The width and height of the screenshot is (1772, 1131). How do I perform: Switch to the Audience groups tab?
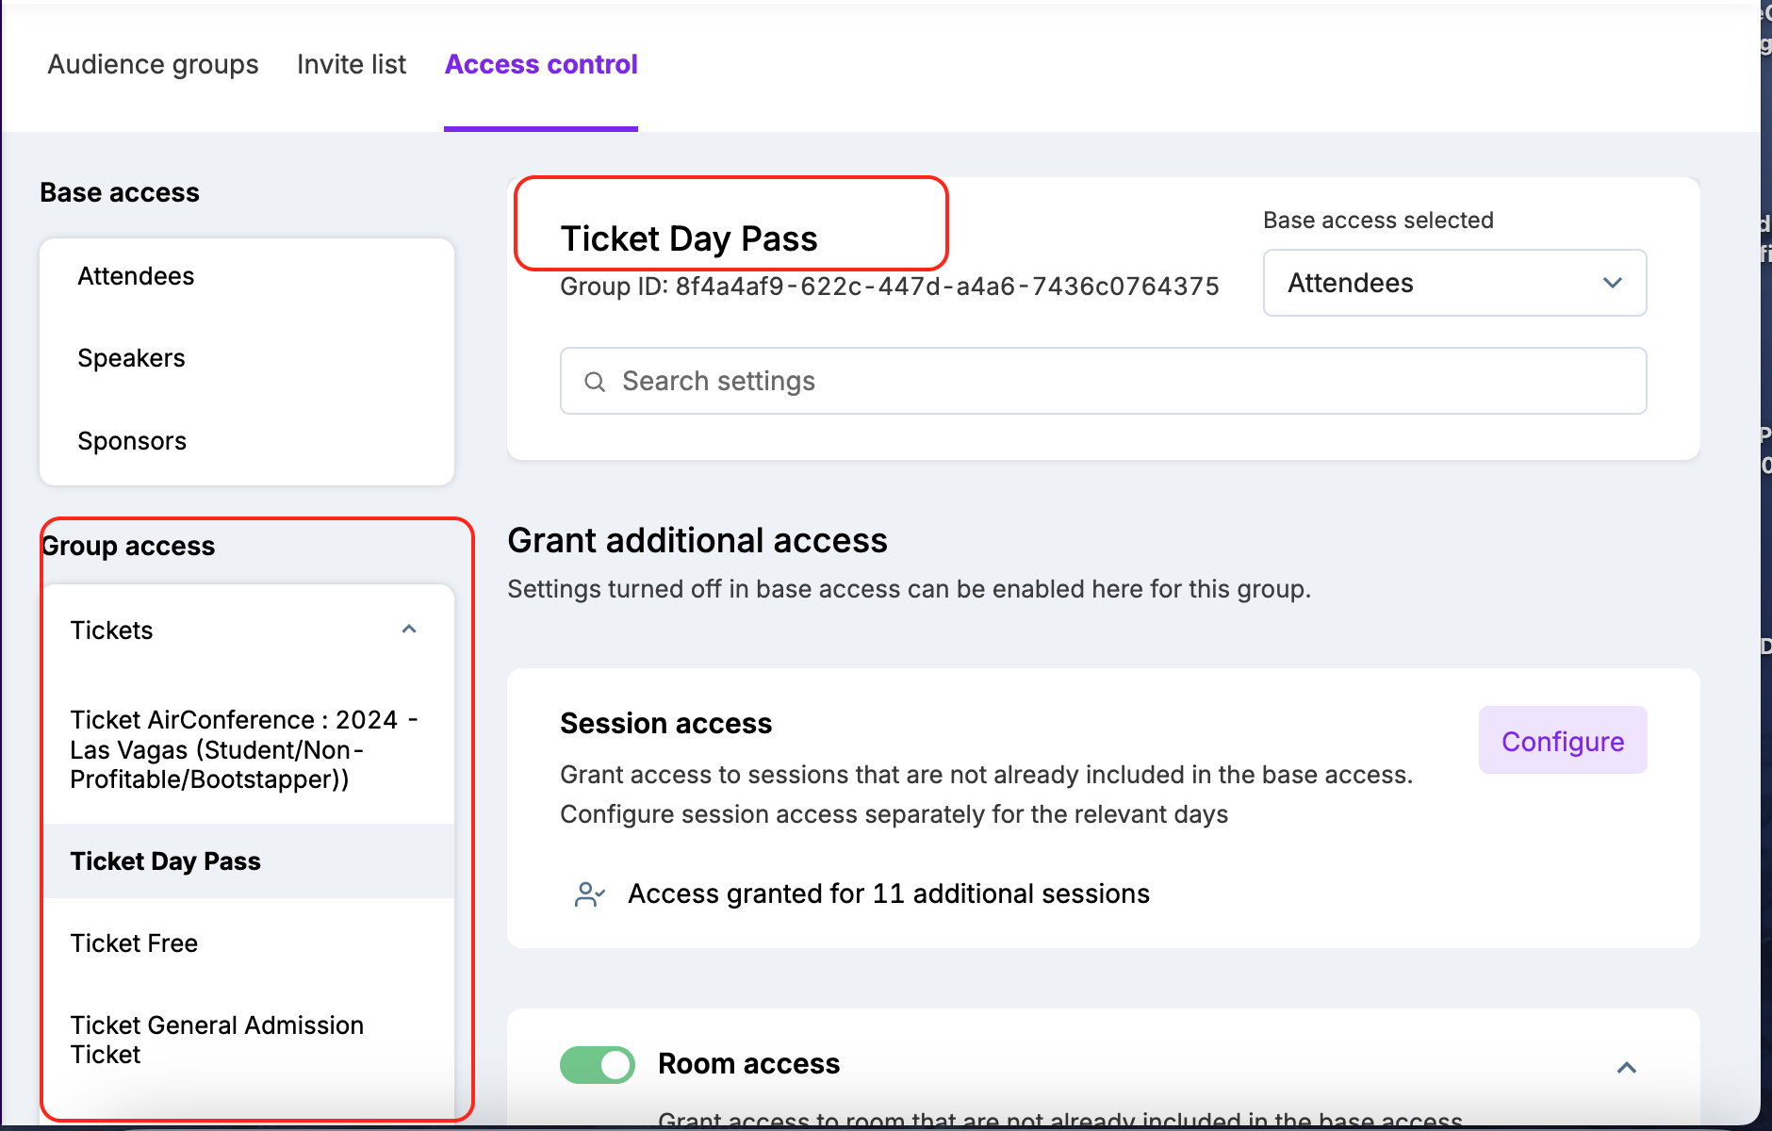coord(153,64)
